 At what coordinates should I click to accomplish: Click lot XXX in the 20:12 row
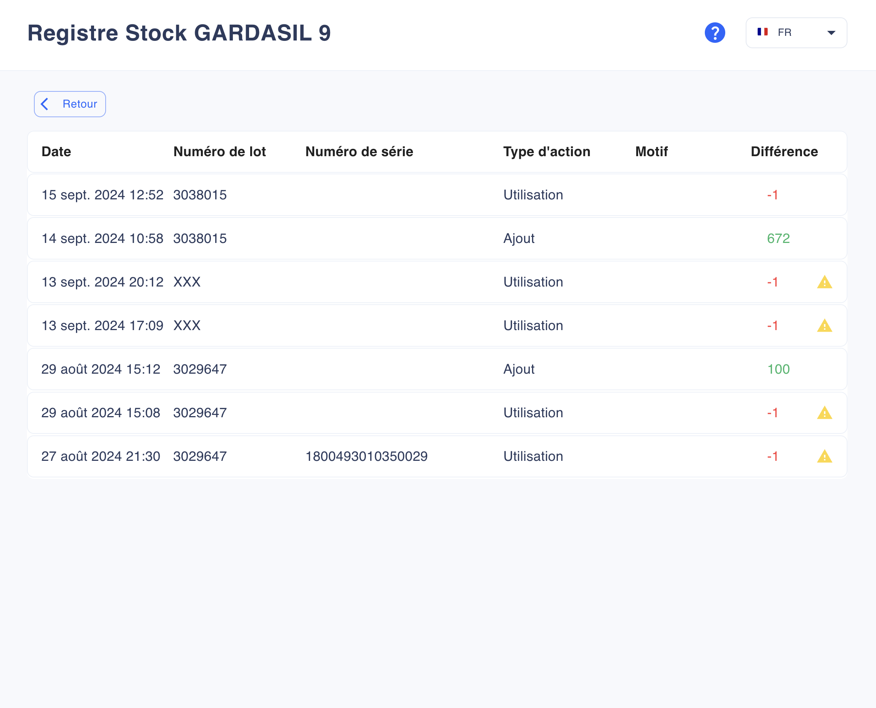click(187, 282)
